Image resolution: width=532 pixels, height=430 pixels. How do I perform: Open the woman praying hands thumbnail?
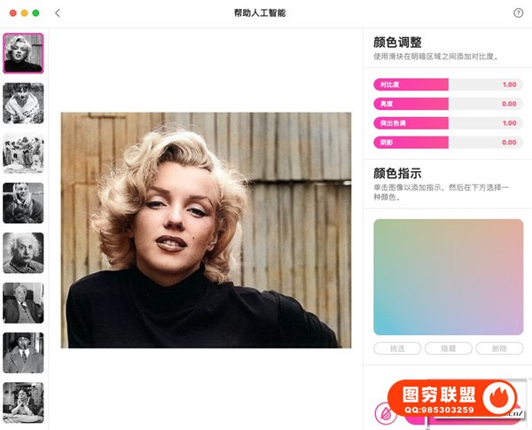point(23,403)
